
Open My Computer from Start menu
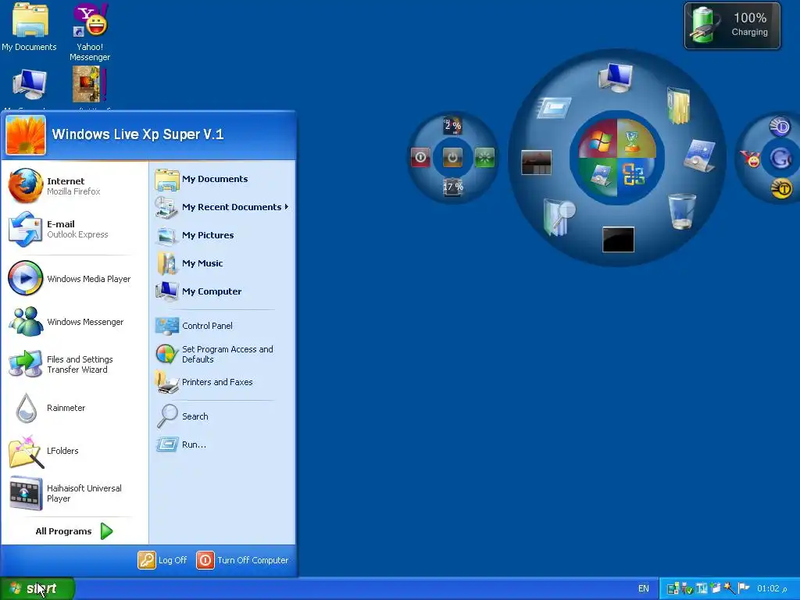(x=223, y=291)
